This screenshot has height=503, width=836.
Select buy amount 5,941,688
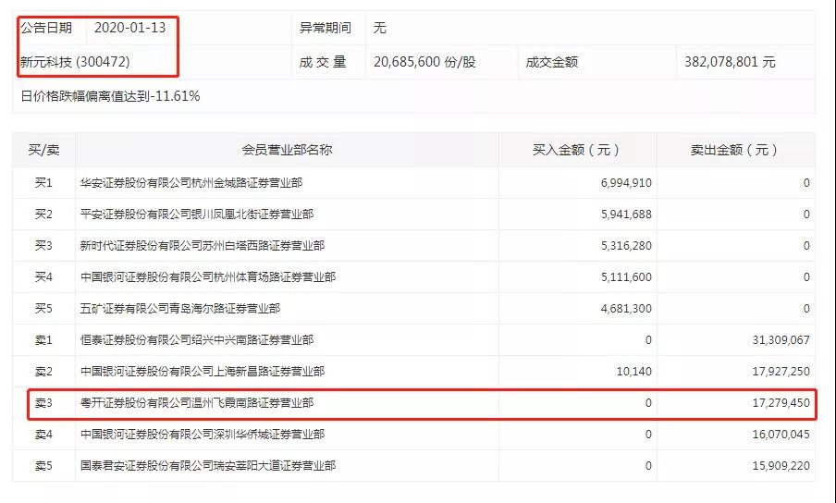point(626,215)
